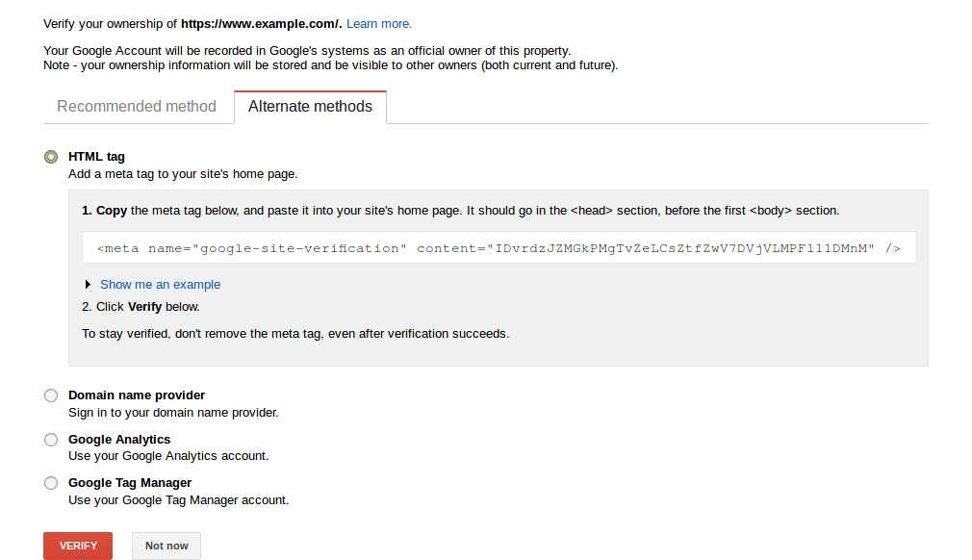This screenshot has width=972, height=560.
Task: Choose the Domain name provider radio button
Action: (51, 395)
